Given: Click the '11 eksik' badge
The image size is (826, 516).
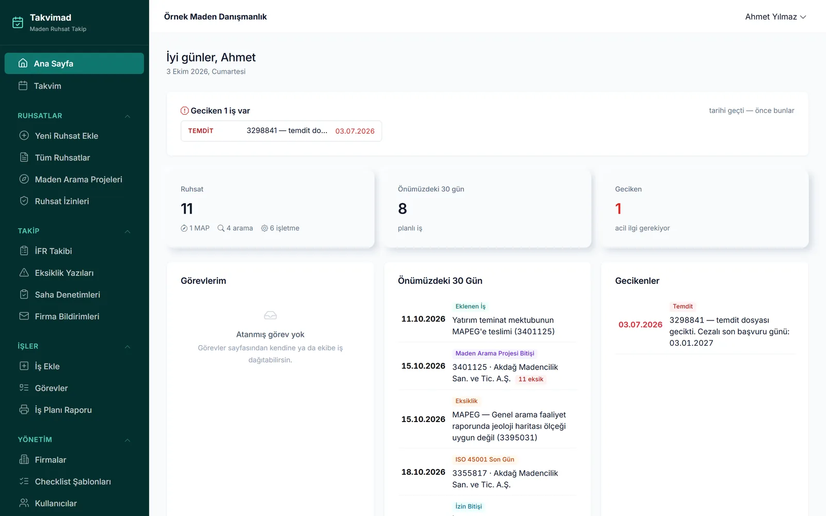Looking at the screenshot, I should pos(531,379).
